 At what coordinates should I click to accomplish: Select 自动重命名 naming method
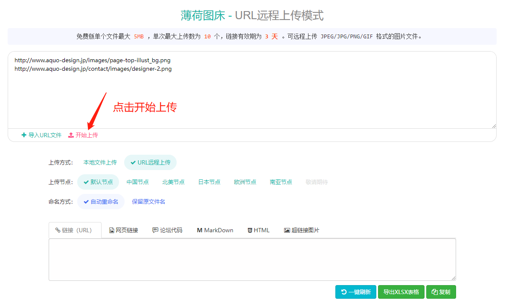(x=101, y=202)
